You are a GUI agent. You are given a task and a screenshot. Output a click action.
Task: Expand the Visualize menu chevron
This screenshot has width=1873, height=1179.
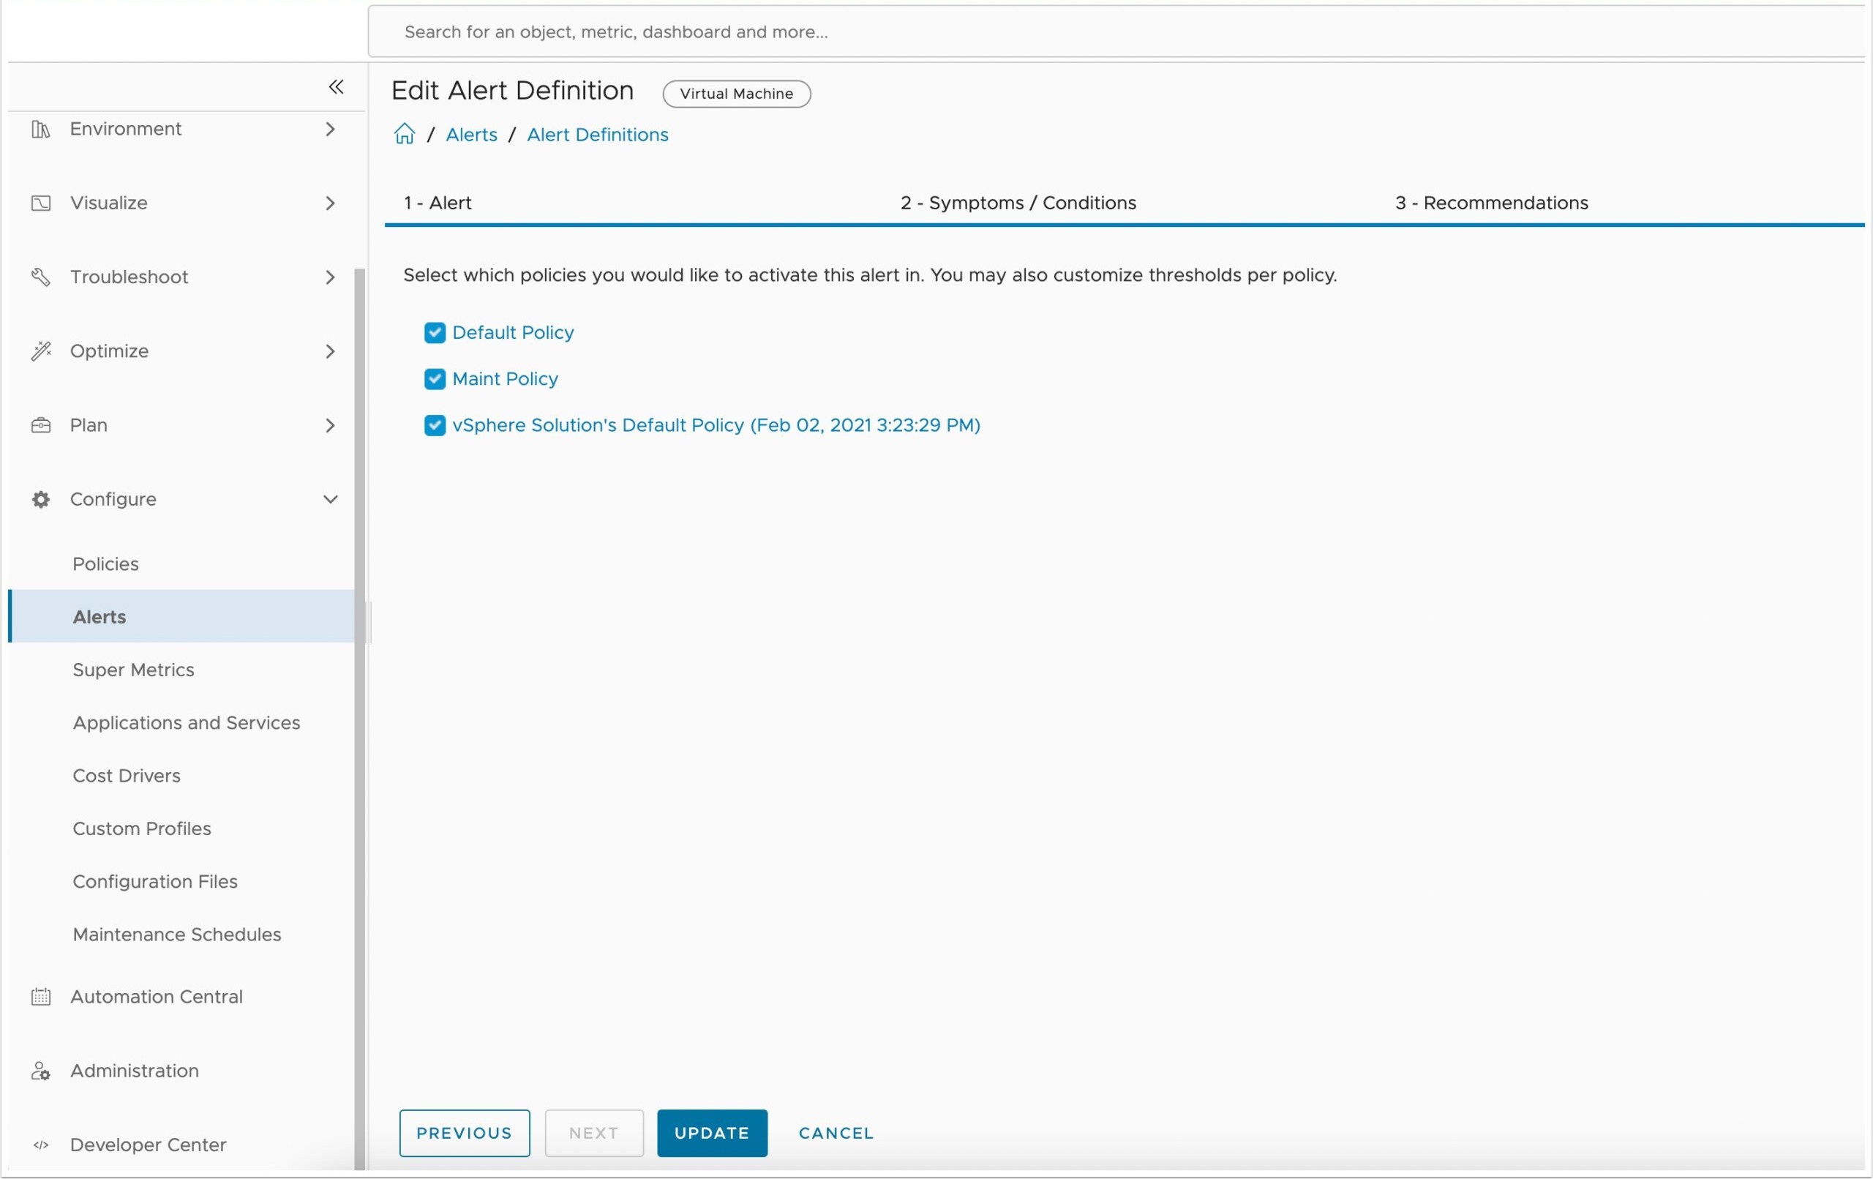tap(331, 203)
